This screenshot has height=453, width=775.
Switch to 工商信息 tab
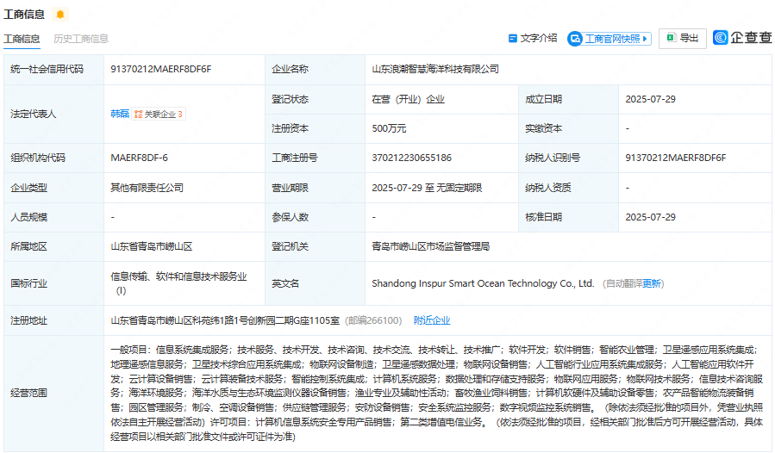(x=22, y=39)
